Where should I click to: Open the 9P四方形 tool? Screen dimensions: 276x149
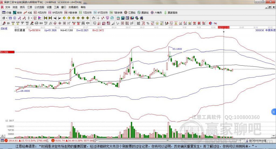[x=56, y=13]
